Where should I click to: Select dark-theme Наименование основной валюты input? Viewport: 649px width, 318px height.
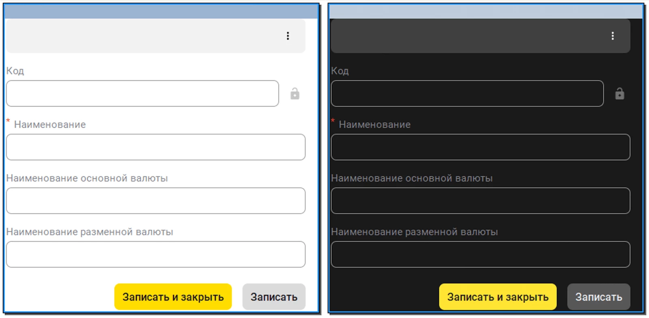480,201
